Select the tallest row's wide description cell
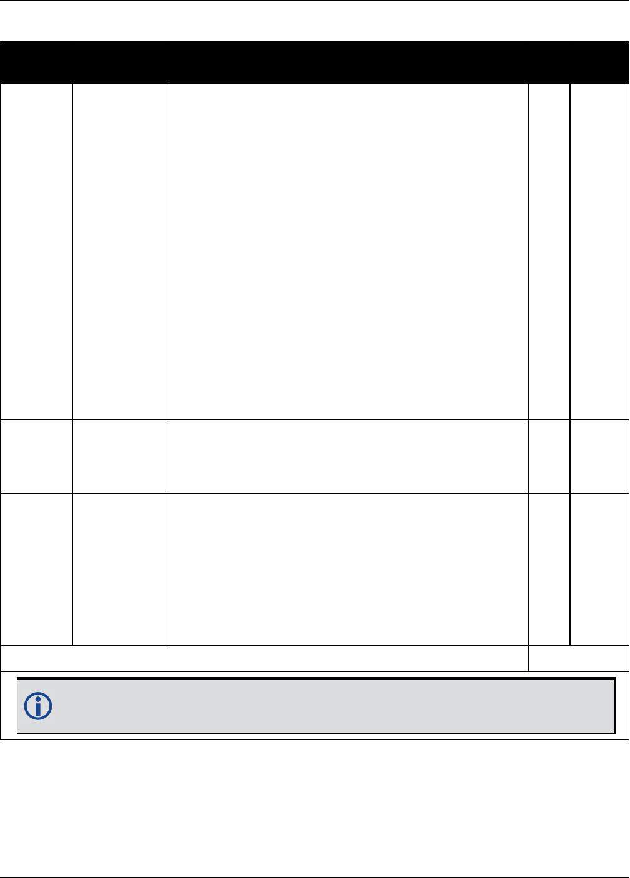The image size is (630, 878). pyautogui.click(x=349, y=251)
